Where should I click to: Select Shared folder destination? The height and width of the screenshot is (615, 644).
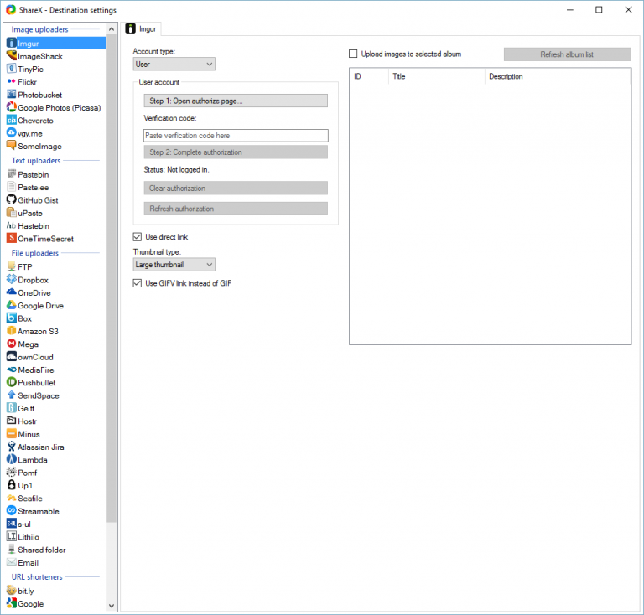(x=37, y=550)
